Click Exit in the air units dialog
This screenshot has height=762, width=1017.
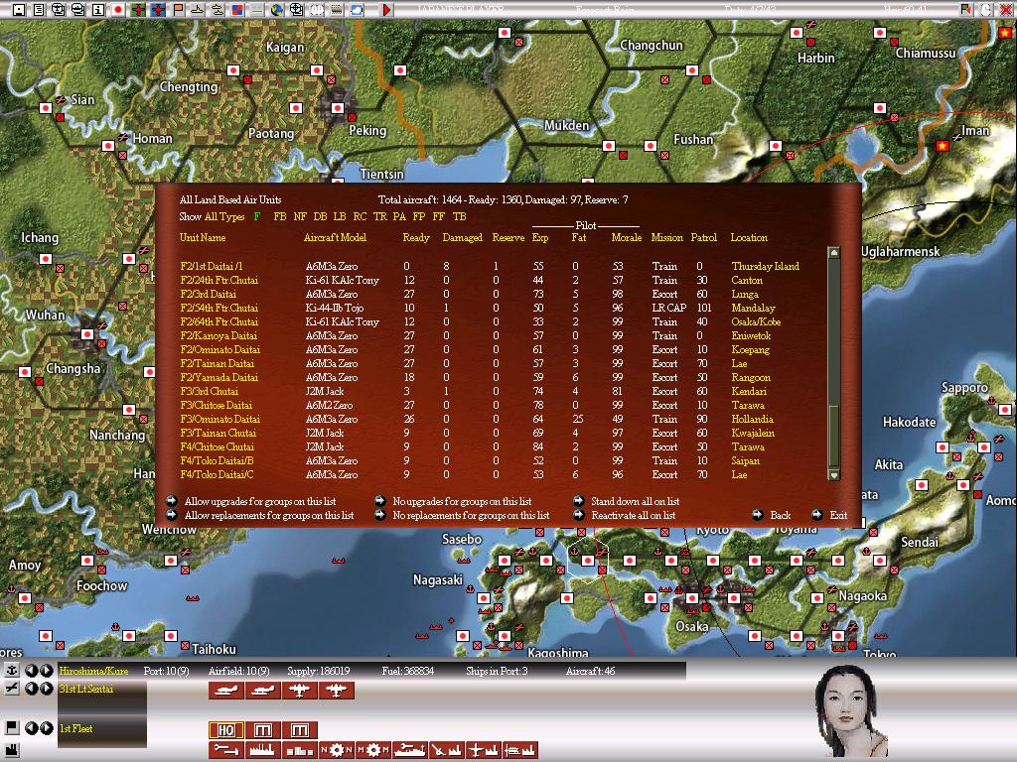(x=838, y=515)
